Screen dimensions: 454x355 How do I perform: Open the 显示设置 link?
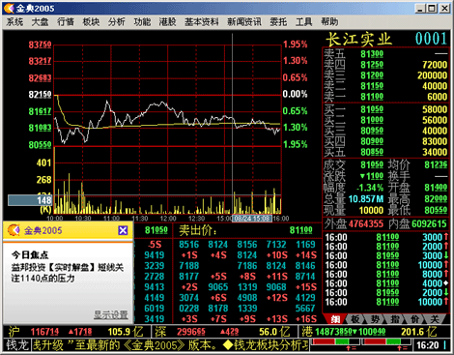(x=111, y=314)
